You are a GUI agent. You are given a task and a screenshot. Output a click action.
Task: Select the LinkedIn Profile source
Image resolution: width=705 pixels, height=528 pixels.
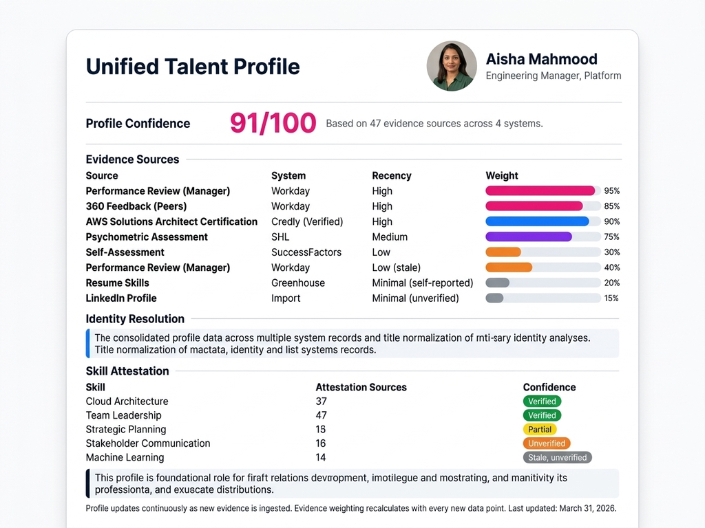tap(121, 298)
